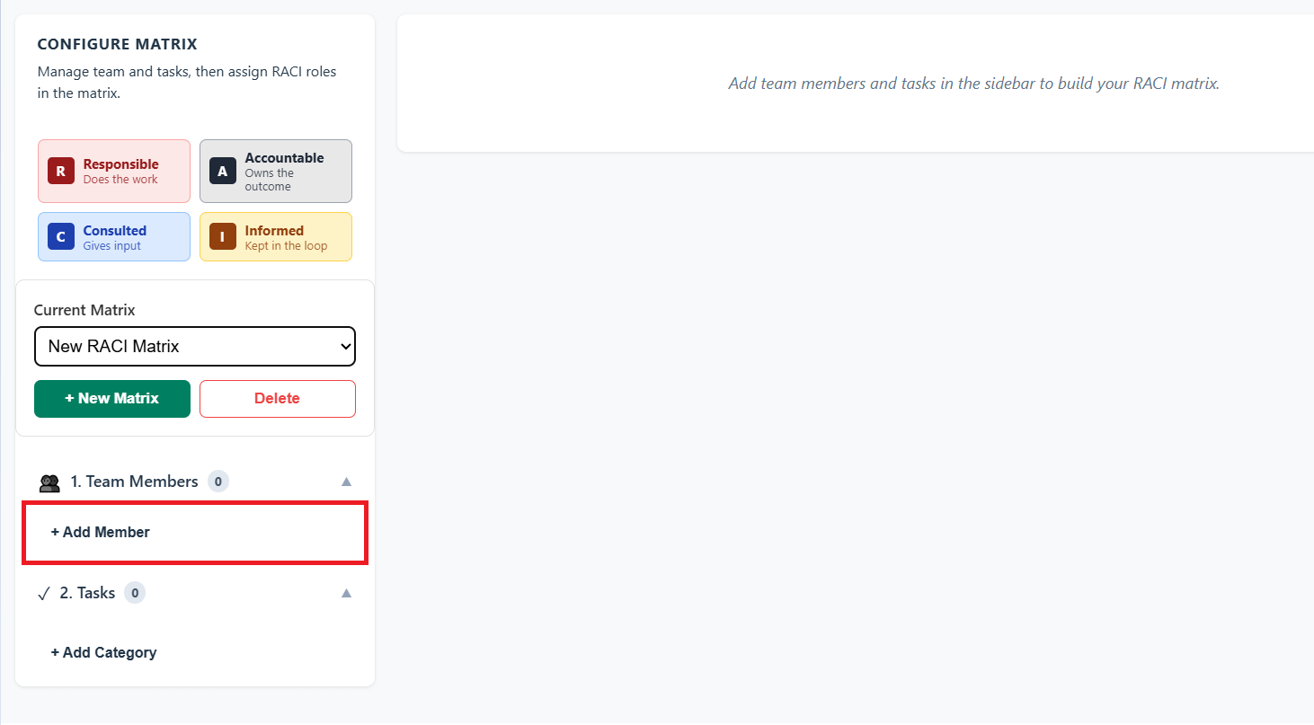Select the blue "C" Consulted badge icon

[60, 235]
